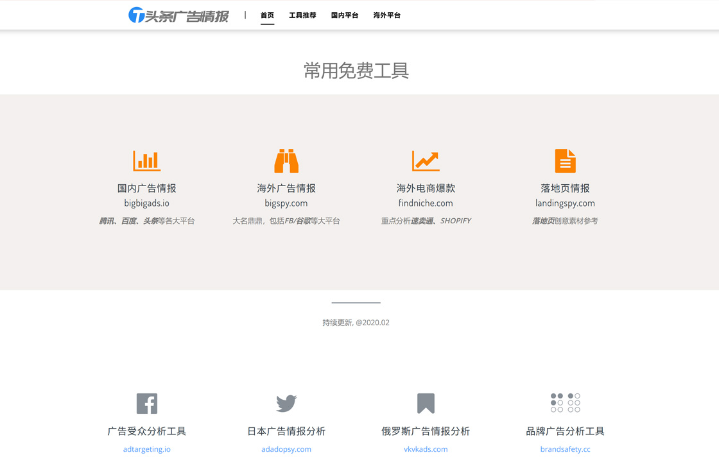The width and height of the screenshot is (719, 462).
Task: Open the 海外电商爆款 title
Action: (x=426, y=188)
